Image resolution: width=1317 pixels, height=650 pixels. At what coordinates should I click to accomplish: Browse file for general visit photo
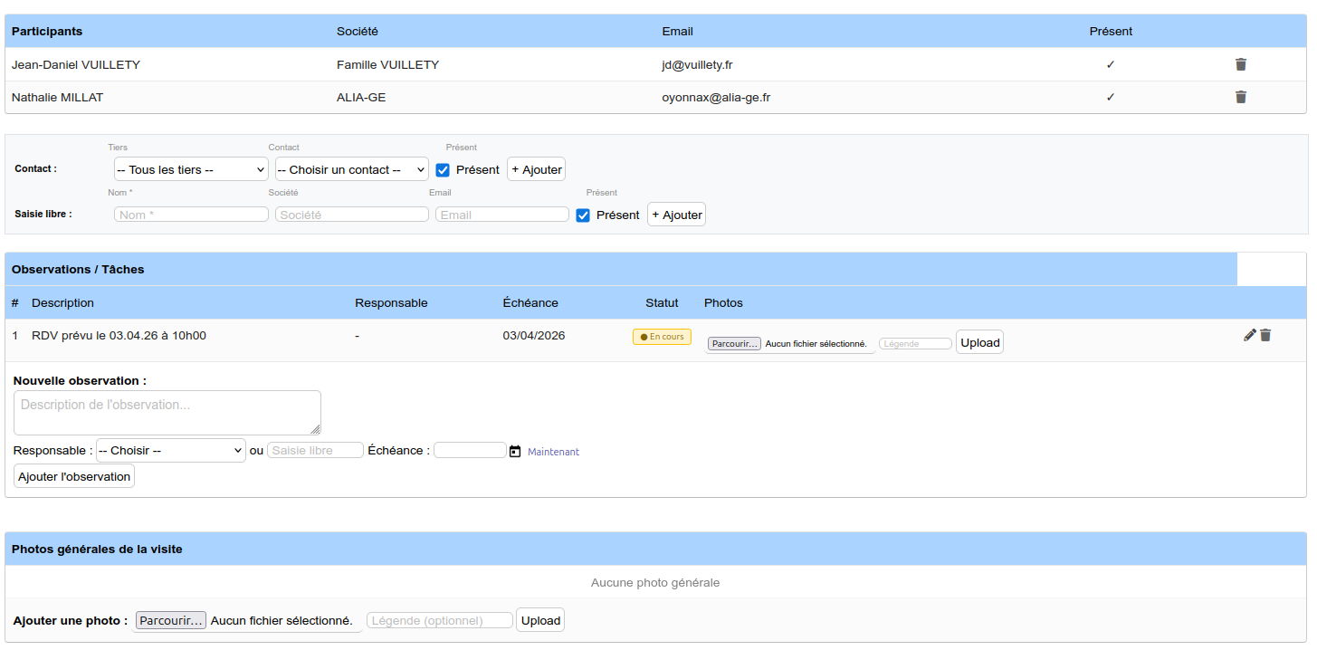(171, 621)
